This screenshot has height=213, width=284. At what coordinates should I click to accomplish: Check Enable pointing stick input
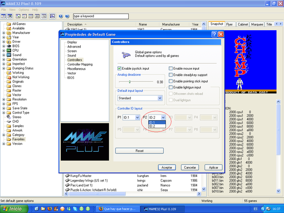(x=170, y=81)
